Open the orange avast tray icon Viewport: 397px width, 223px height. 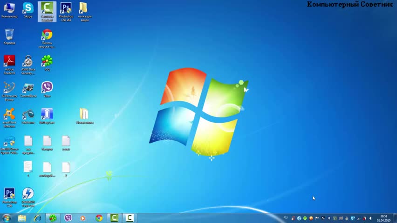click(311, 218)
